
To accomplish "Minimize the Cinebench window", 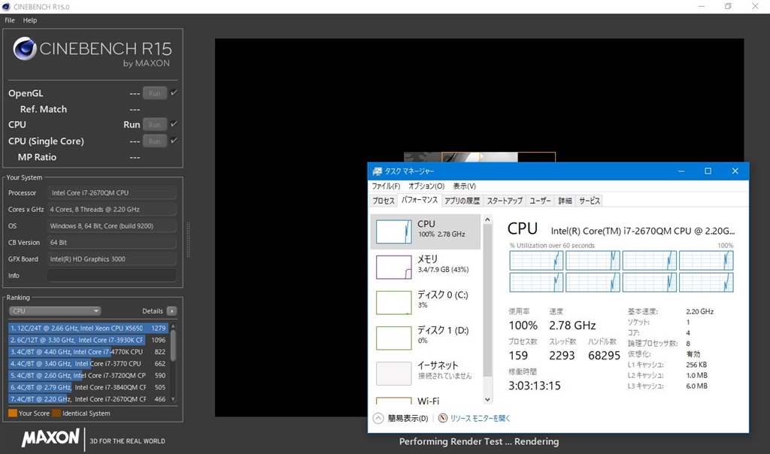I will [702, 6].
